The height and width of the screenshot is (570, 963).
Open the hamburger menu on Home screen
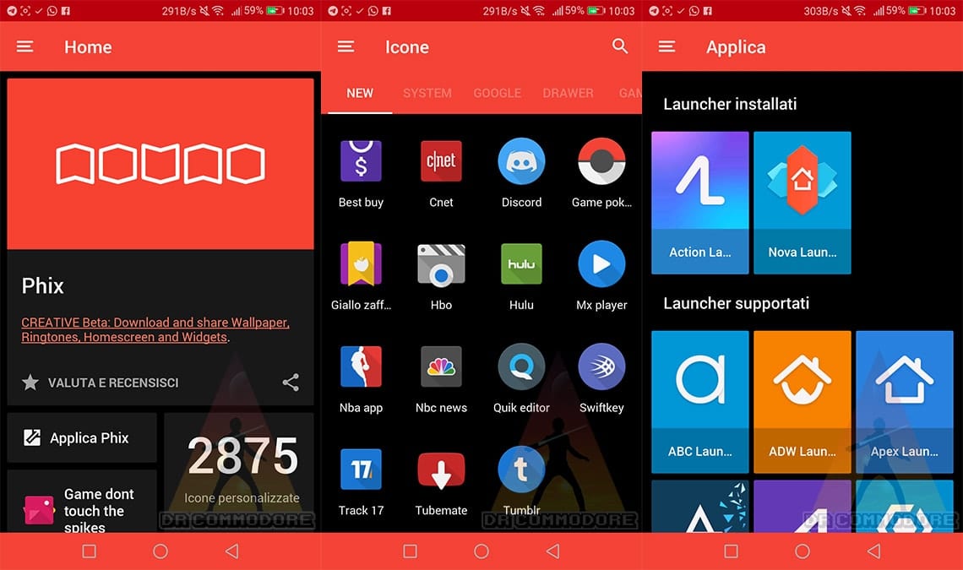coord(24,46)
